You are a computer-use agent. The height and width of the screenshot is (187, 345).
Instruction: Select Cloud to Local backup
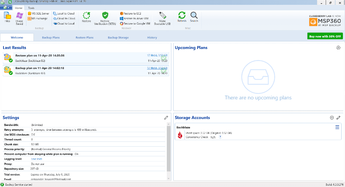[64, 23]
